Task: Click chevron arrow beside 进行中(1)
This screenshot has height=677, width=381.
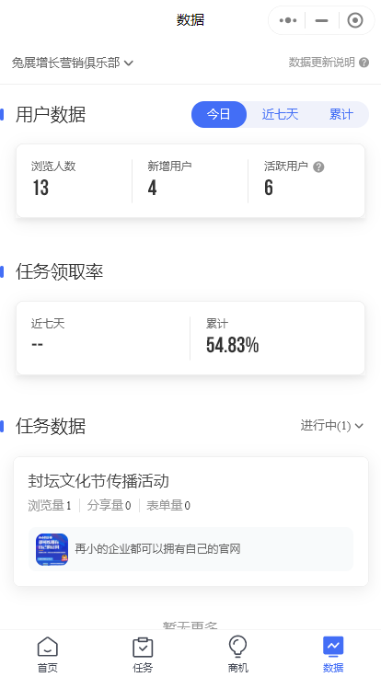Action: click(359, 427)
